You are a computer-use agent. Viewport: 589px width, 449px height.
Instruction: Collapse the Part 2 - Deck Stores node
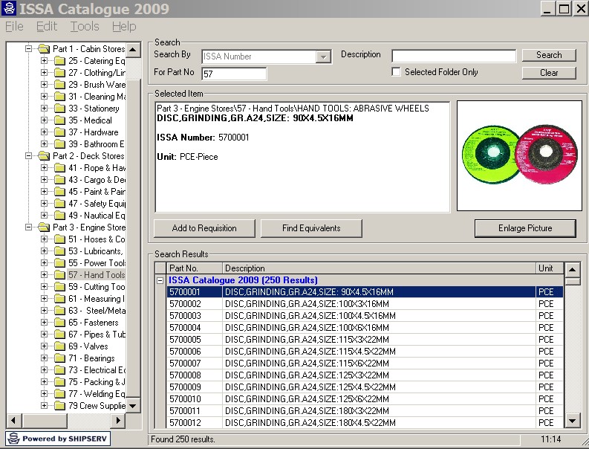[28, 155]
